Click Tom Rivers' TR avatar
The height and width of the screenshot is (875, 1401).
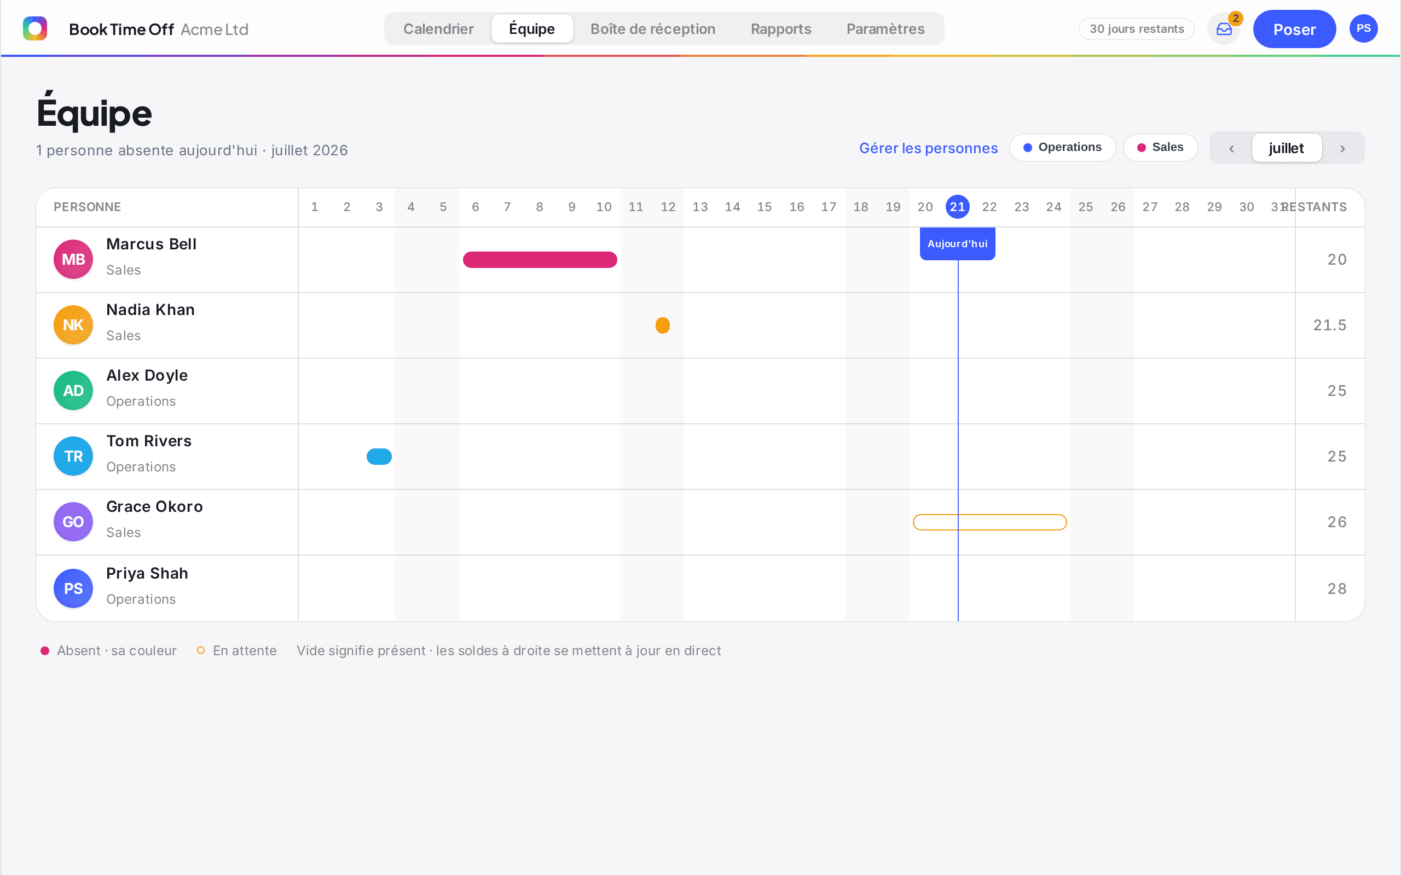tap(73, 456)
